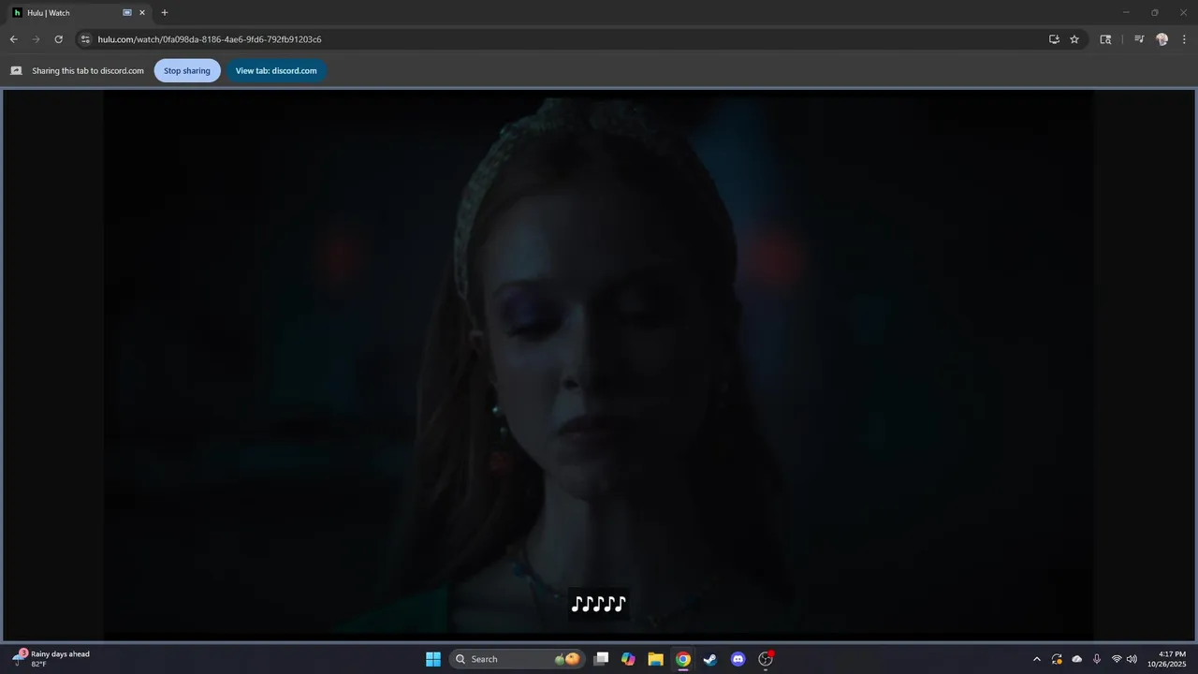Open Task View on the taskbar
The width and height of the screenshot is (1198, 674).
(x=602, y=659)
